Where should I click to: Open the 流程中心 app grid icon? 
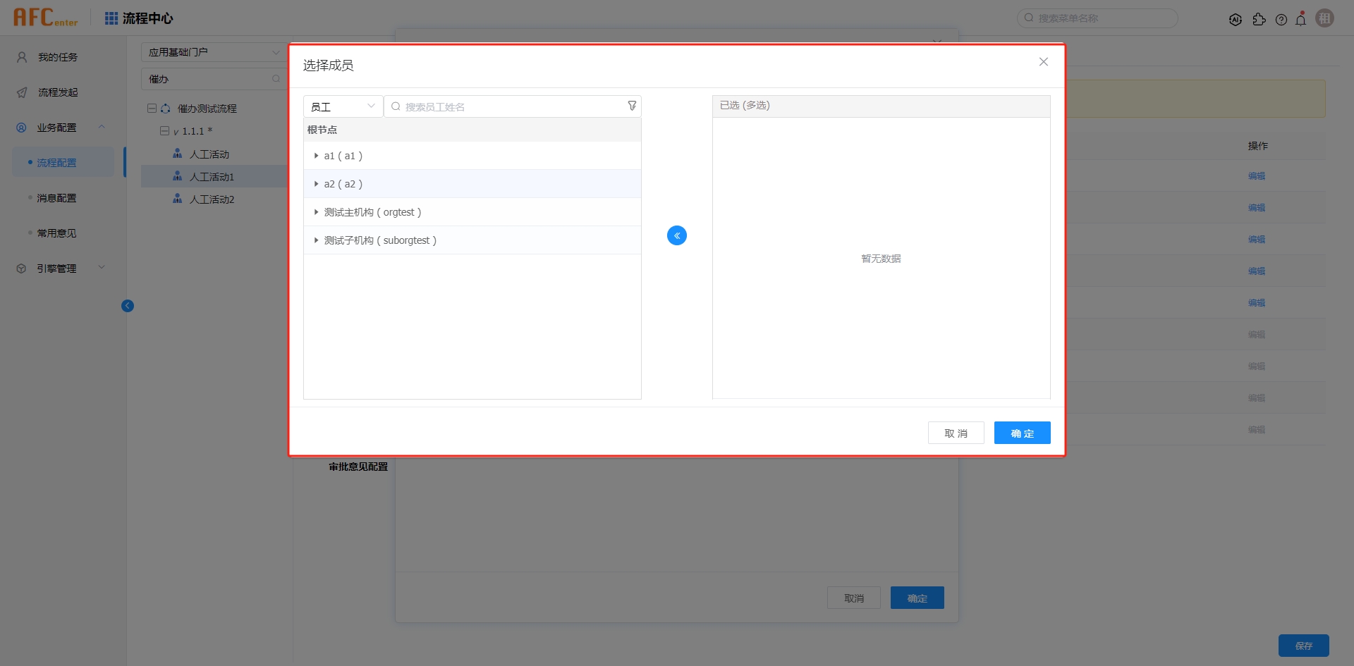111,18
